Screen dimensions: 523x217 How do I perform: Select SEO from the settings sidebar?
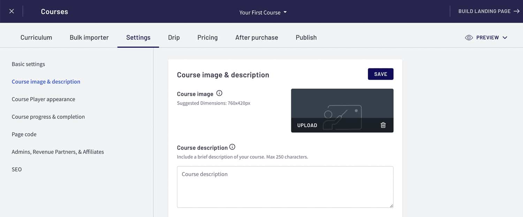click(x=16, y=169)
